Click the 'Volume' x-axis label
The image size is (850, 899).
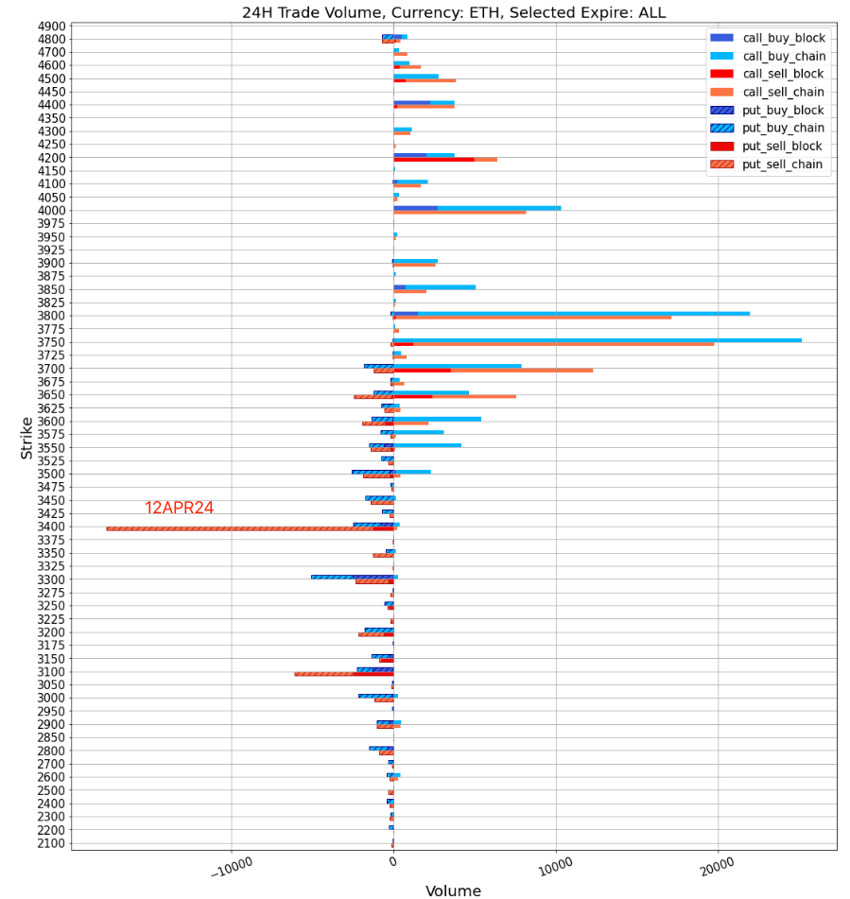pyautogui.click(x=453, y=890)
